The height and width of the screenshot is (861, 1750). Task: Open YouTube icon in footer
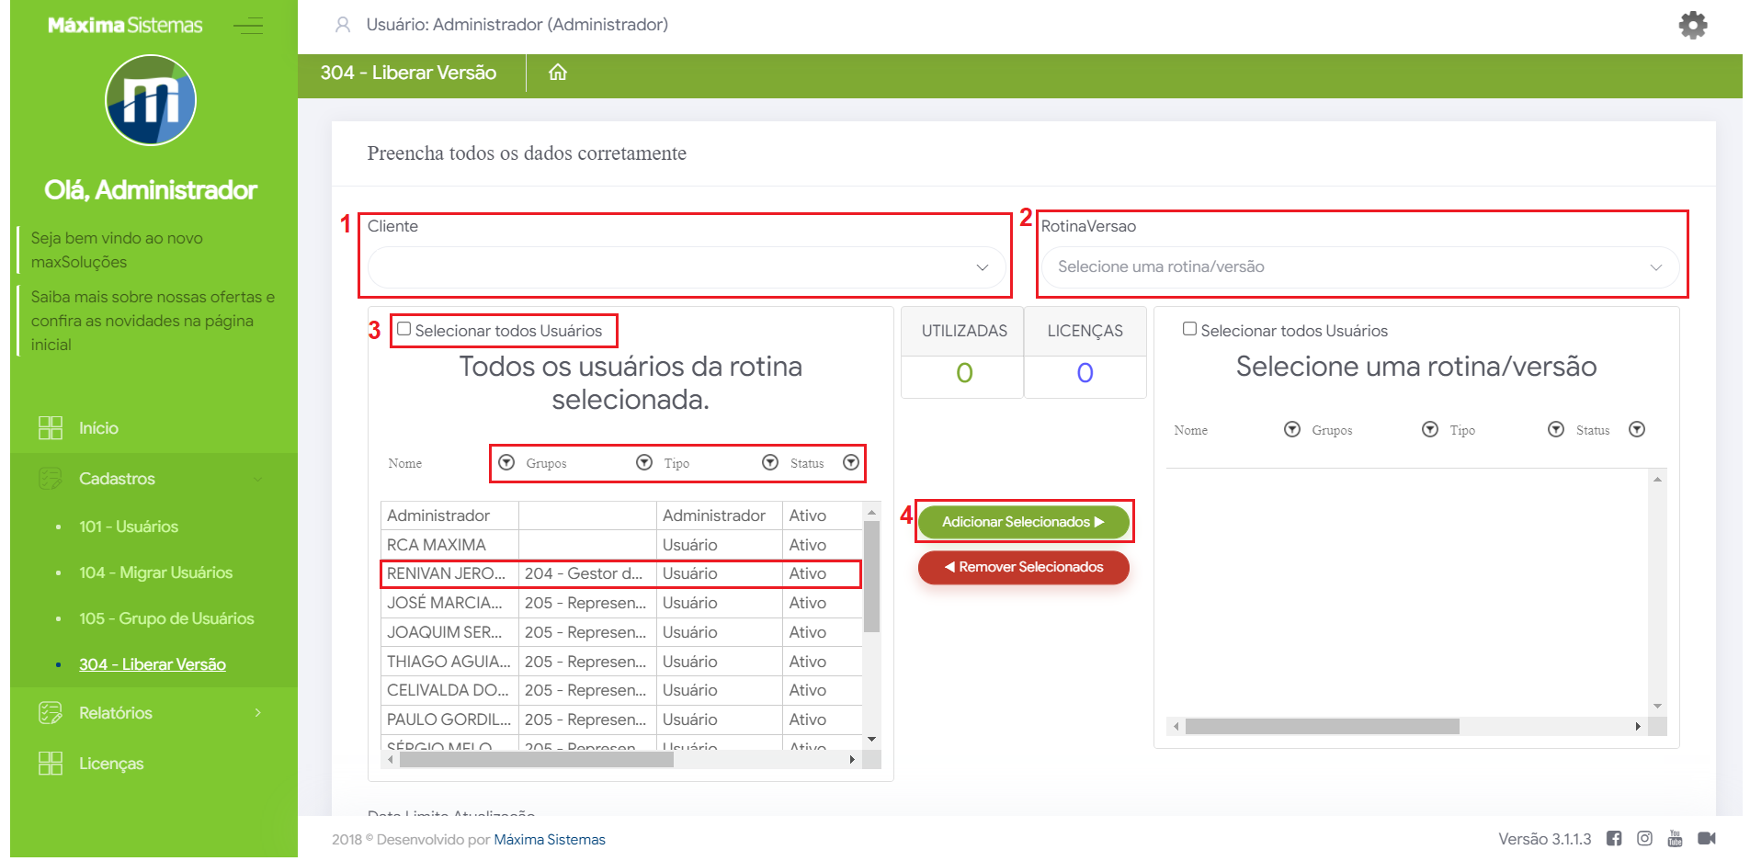point(1675,838)
